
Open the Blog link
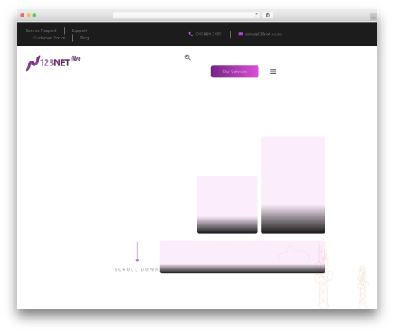(x=84, y=38)
